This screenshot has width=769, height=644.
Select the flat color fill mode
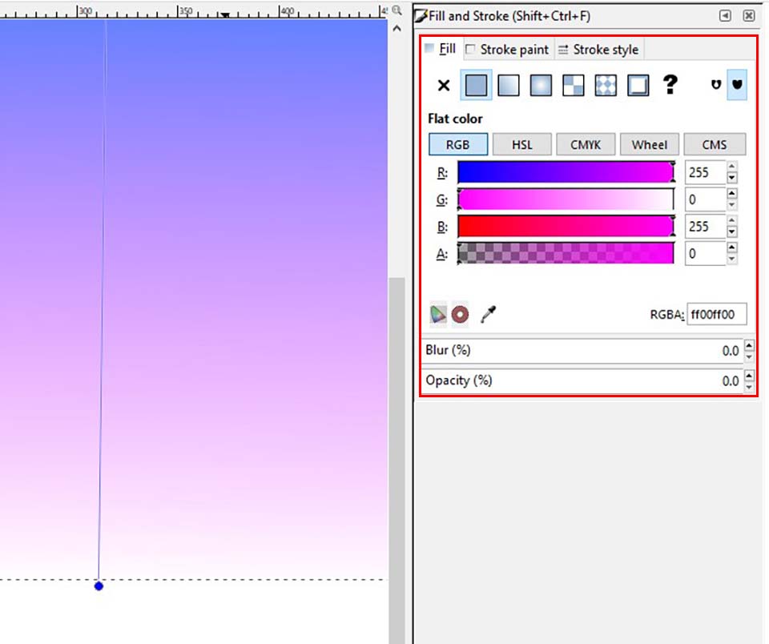[x=477, y=85]
